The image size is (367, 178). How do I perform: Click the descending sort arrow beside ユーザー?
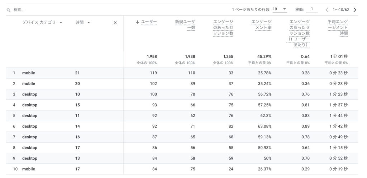point(137,22)
